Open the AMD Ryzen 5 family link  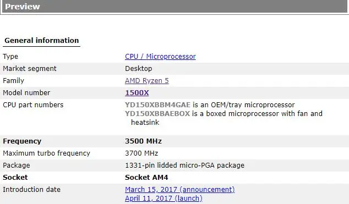tap(146, 81)
